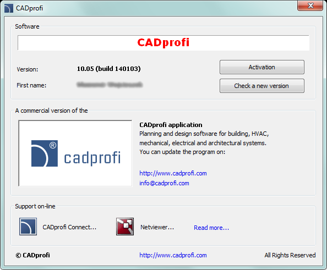The height and width of the screenshot is (270, 327).
Task: Check a new version of CADprofi
Action: 261,86
